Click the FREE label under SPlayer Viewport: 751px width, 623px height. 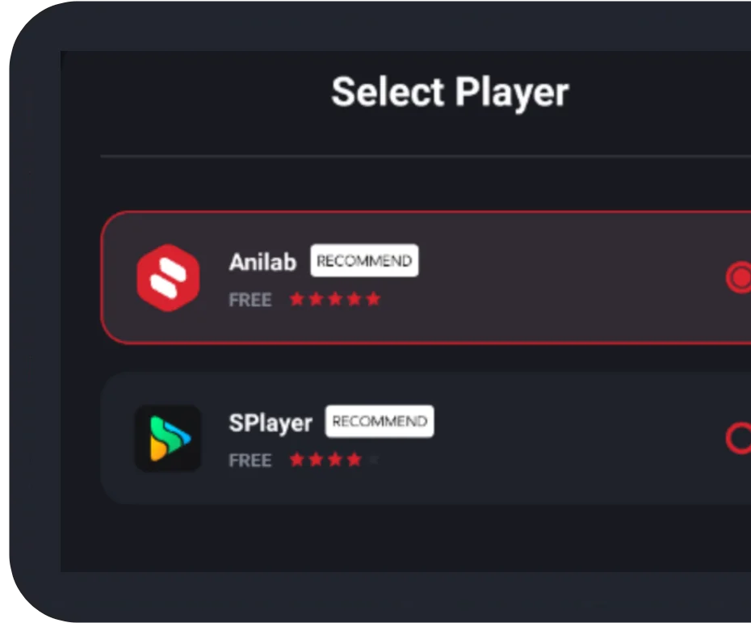click(x=250, y=461)
